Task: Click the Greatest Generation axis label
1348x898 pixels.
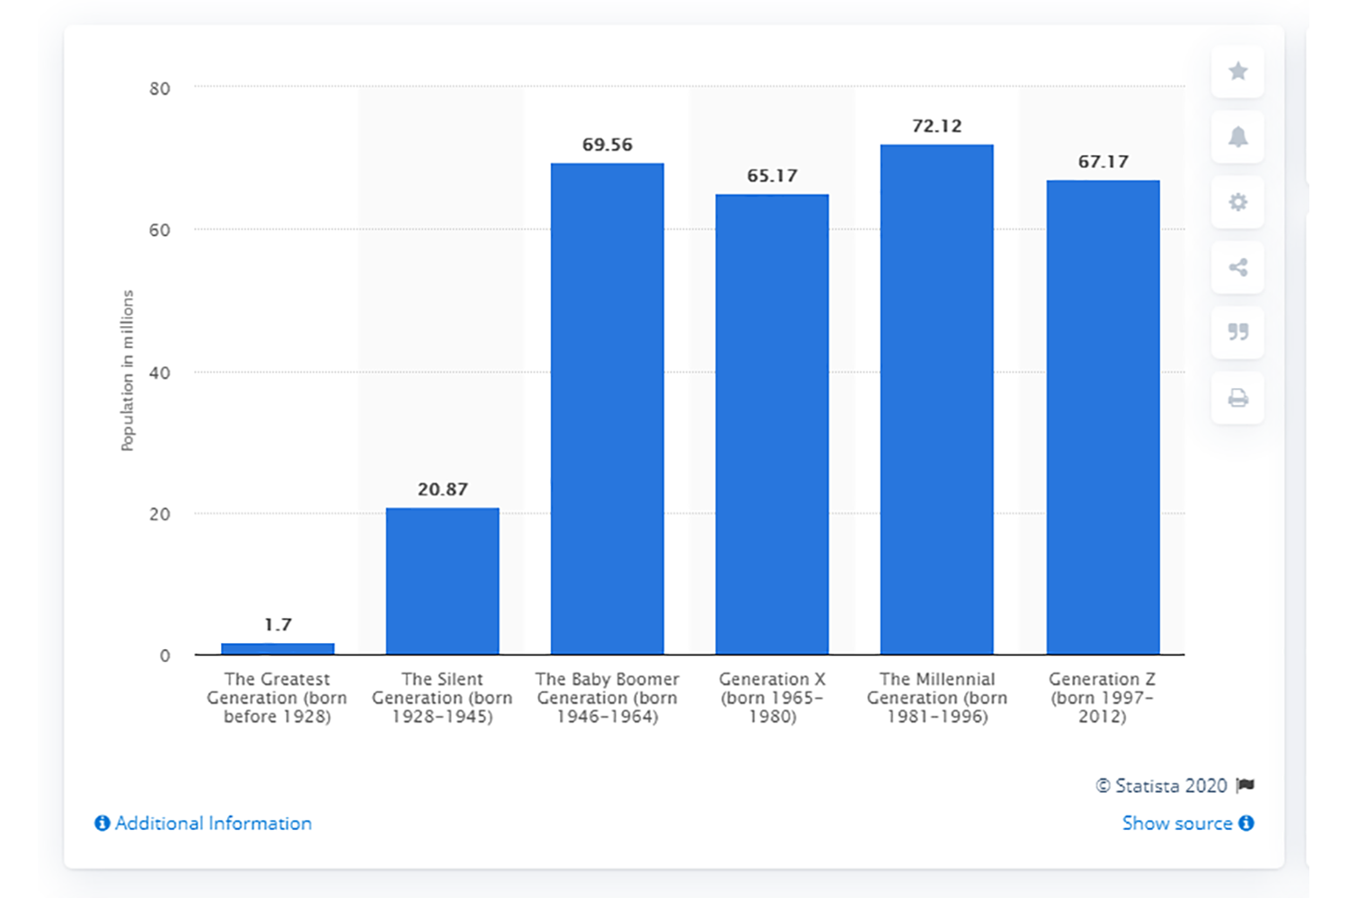Action: (277, 697)
